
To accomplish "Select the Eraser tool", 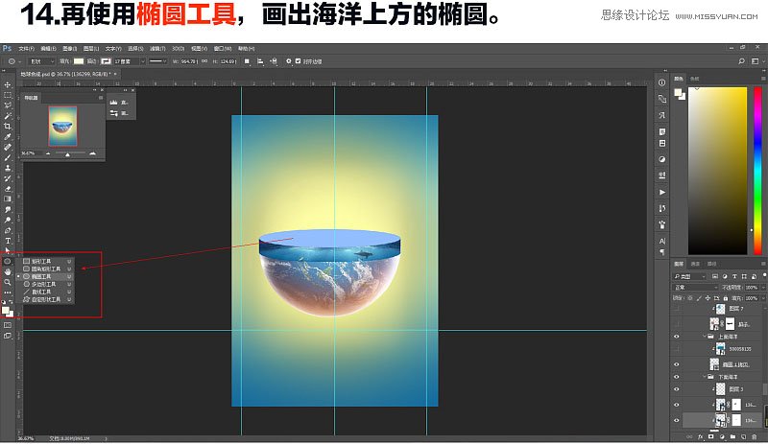I will pyautogui.click(x=8, y=189).
